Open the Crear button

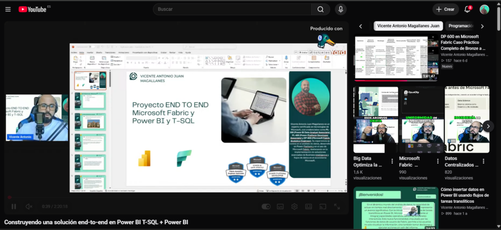[445, 9]
